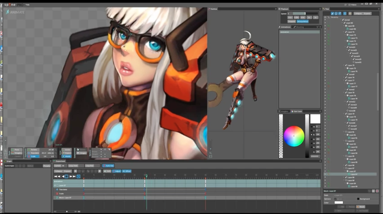Click the Offset keys button
The width and height of the screenshot is (383, 214).
126,171
